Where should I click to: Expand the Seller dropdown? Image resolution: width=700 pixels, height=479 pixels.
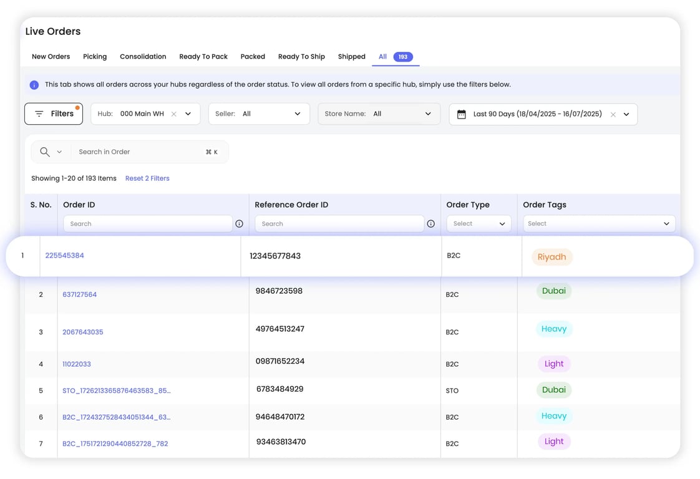(259, 114)
